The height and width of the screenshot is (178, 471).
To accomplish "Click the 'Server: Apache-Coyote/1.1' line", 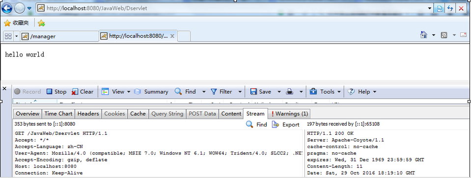I will point(345,140).
